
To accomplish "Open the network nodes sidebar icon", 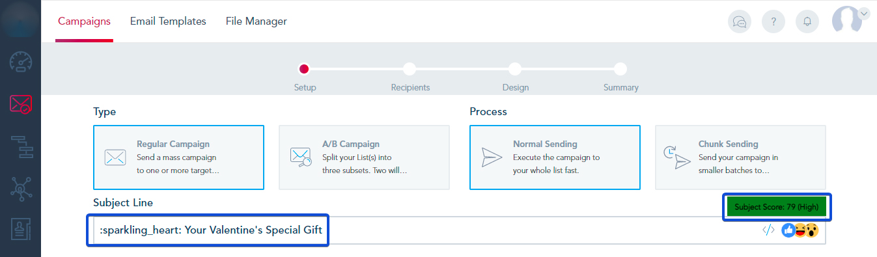I will (21, 189).
